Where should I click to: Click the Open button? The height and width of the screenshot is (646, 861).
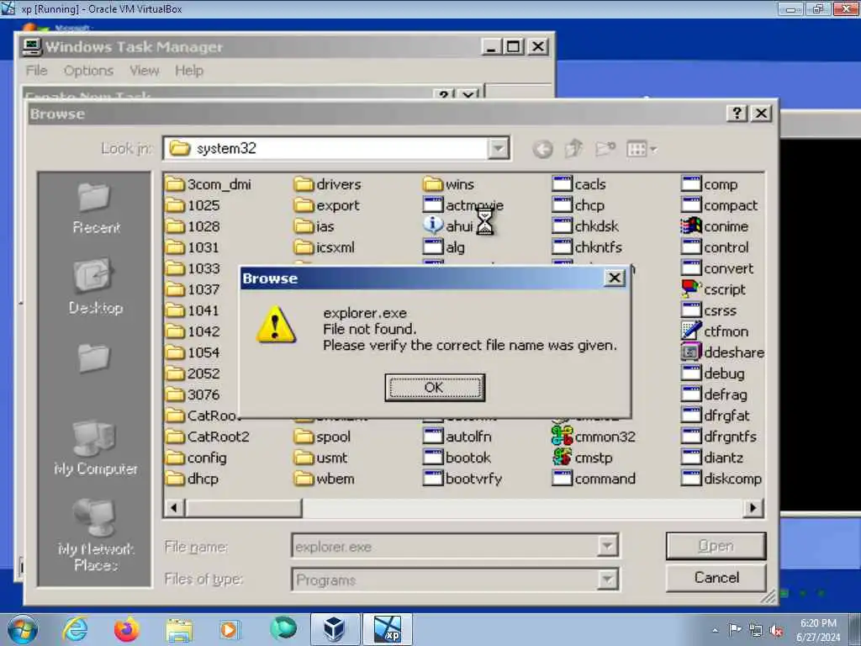(x=716, y=545)
